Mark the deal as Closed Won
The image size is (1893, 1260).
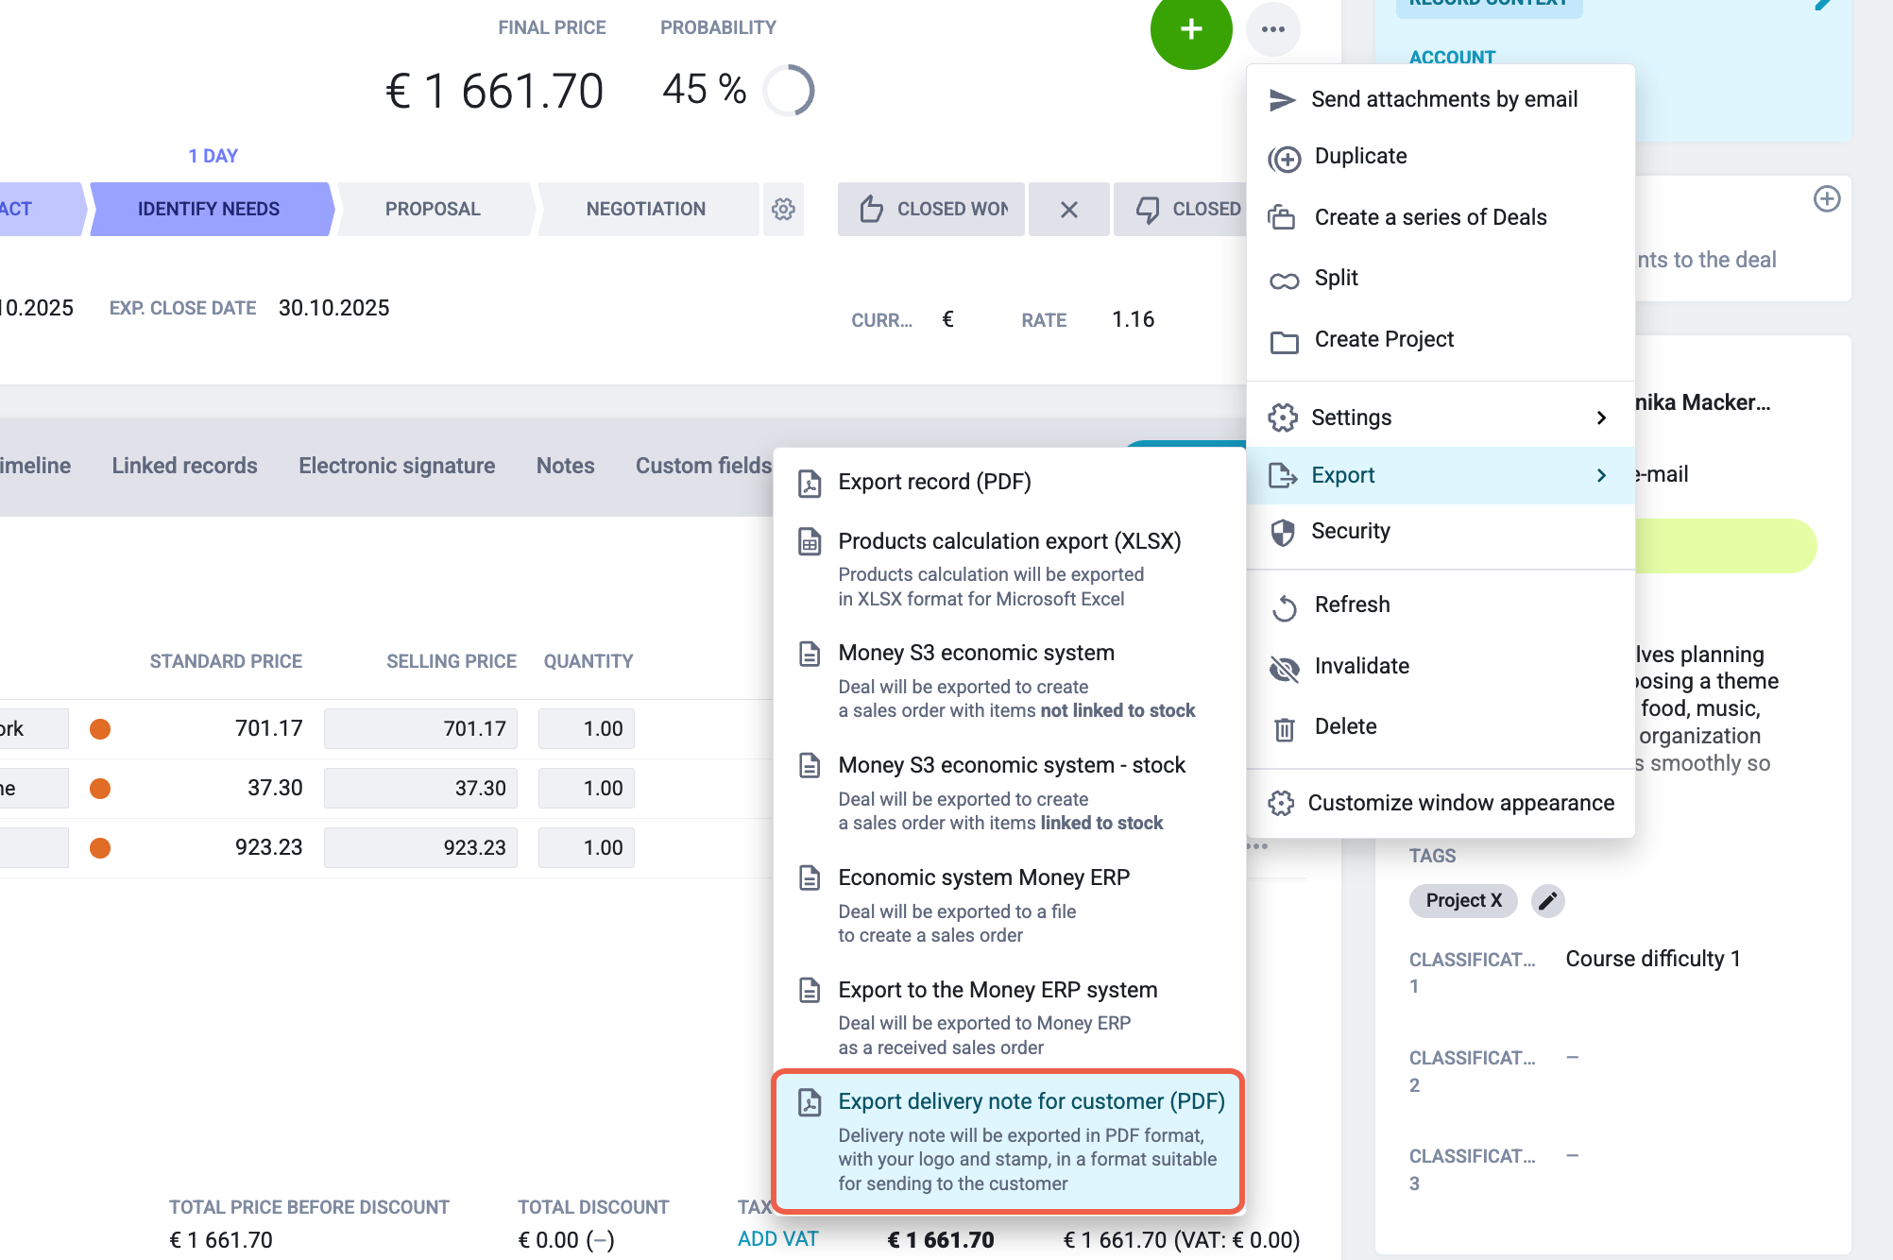click(x=931, y=209)
